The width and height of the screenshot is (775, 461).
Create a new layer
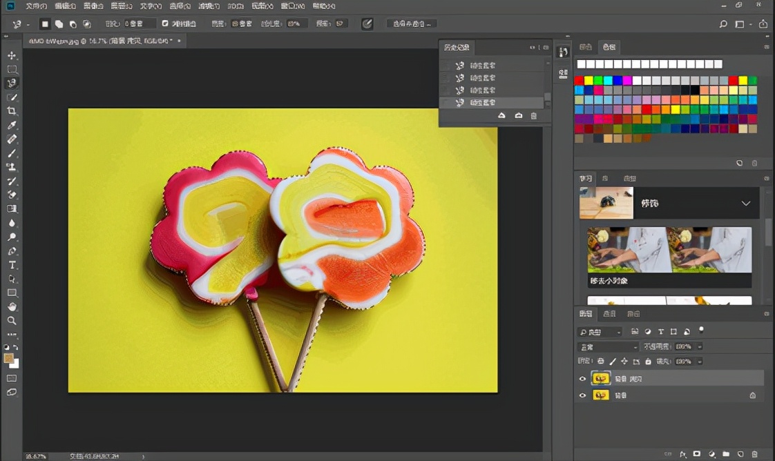point(740,454)
